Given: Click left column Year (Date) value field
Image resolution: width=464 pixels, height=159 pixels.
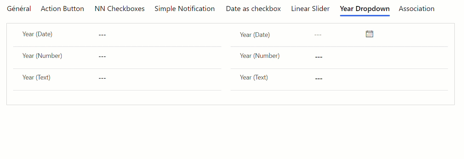Looking at the screenshot, I should 102,35.
